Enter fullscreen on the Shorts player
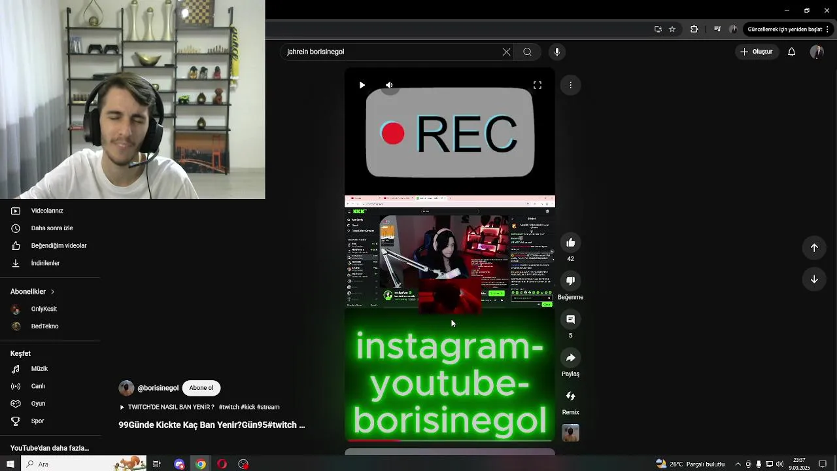This screenshot has width=837, height=471. coord(538,85)
